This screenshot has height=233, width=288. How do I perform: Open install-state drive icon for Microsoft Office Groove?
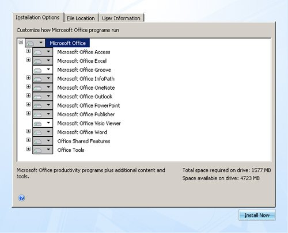(37, 70)
